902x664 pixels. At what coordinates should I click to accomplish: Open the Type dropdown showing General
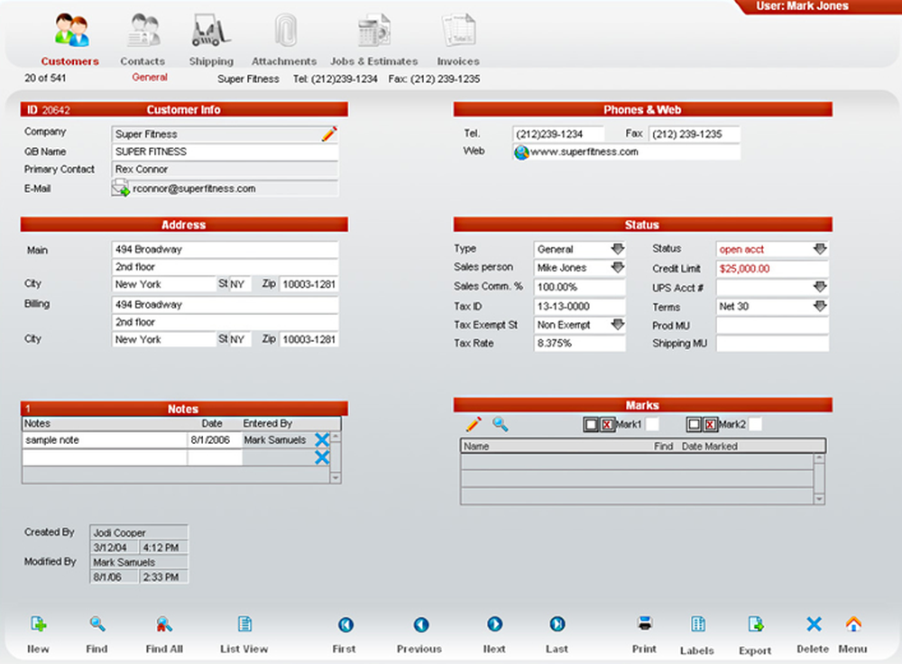pos(617,249)
